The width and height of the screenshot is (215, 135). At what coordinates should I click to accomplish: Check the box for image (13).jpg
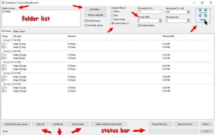[x=3, y=77]
